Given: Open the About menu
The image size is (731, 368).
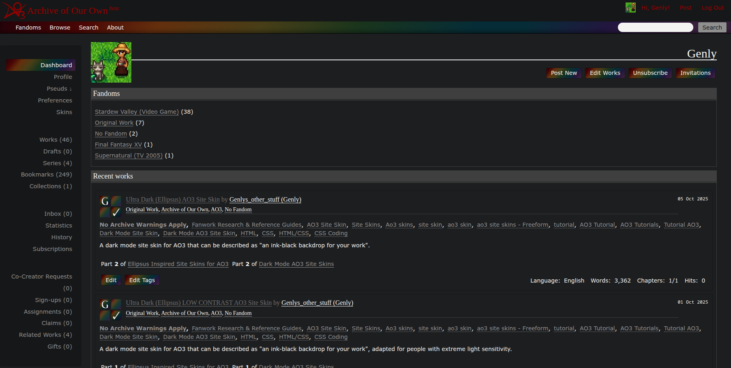Looking at the screenshot, I should (x=115, y=28).
